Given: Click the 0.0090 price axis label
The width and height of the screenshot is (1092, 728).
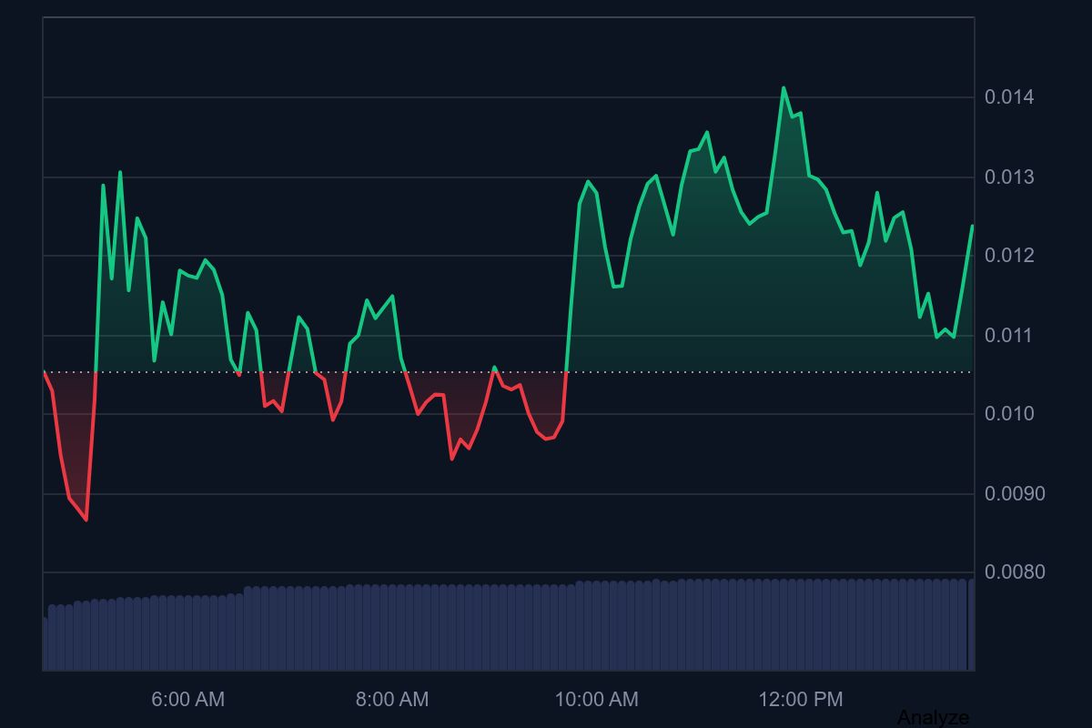Looking at the screenshot, I should 1014,494.
